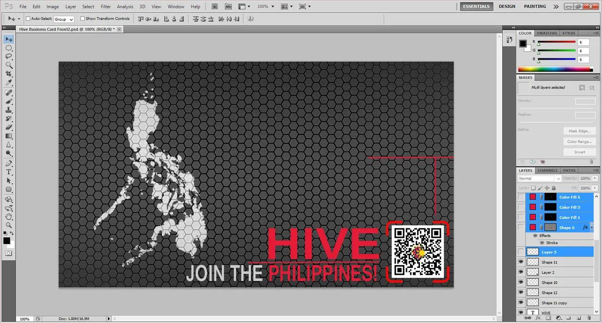The height and width of the screenshot is (323, 602).
Task: Hide the Layer 2 layer
Action: tap(521, 272)
